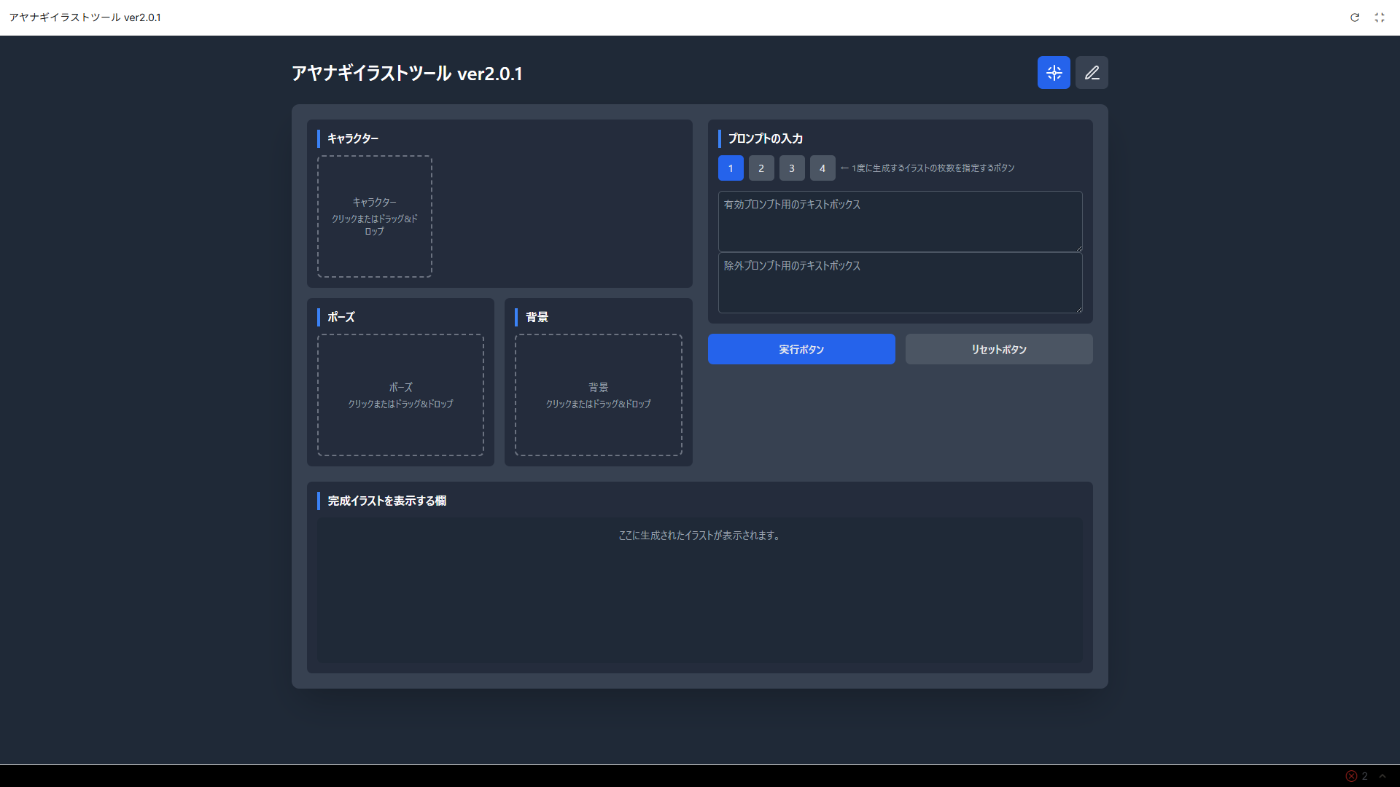Expand the bottom panel chevron
The image size is (1400, 787).
(x=1382, y=776)
